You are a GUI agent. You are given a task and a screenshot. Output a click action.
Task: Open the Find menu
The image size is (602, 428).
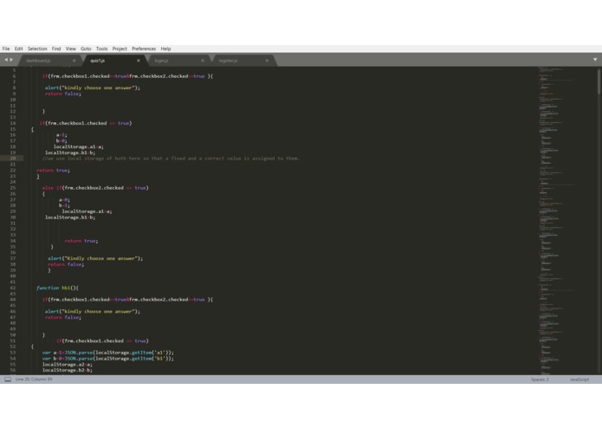coord(56,49)
